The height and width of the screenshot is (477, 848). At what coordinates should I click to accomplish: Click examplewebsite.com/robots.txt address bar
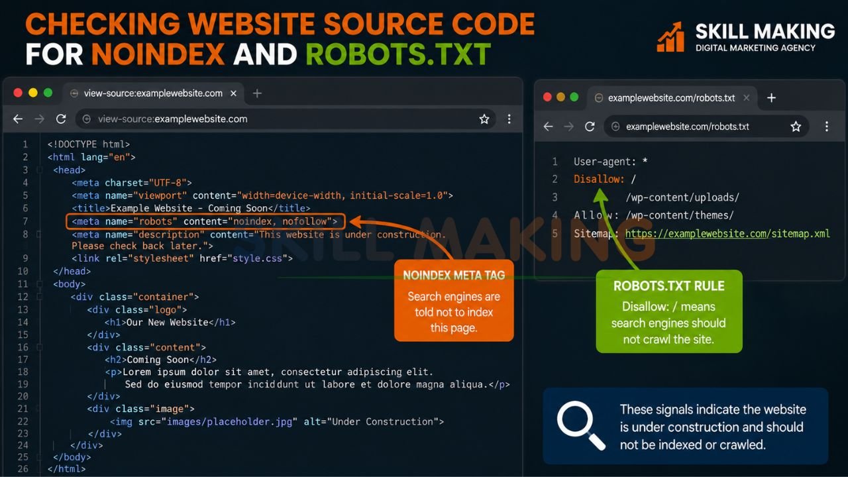(x=706, y=127)
